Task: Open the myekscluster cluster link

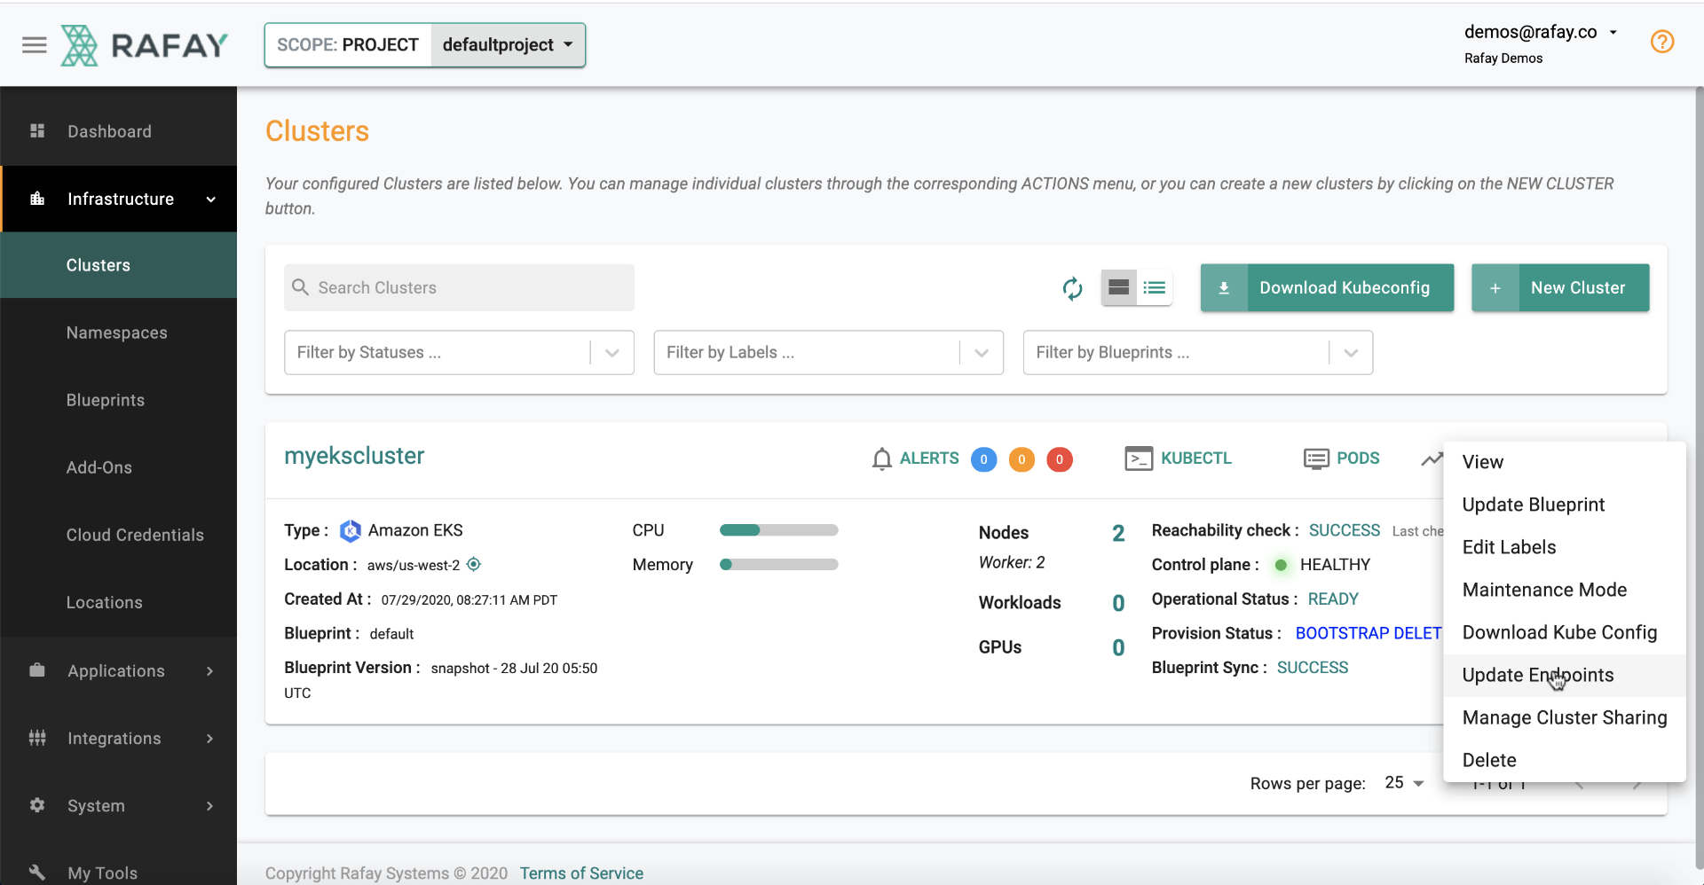Action: pos(354,456)
